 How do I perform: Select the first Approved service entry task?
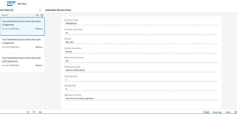[x=22, y=26]
